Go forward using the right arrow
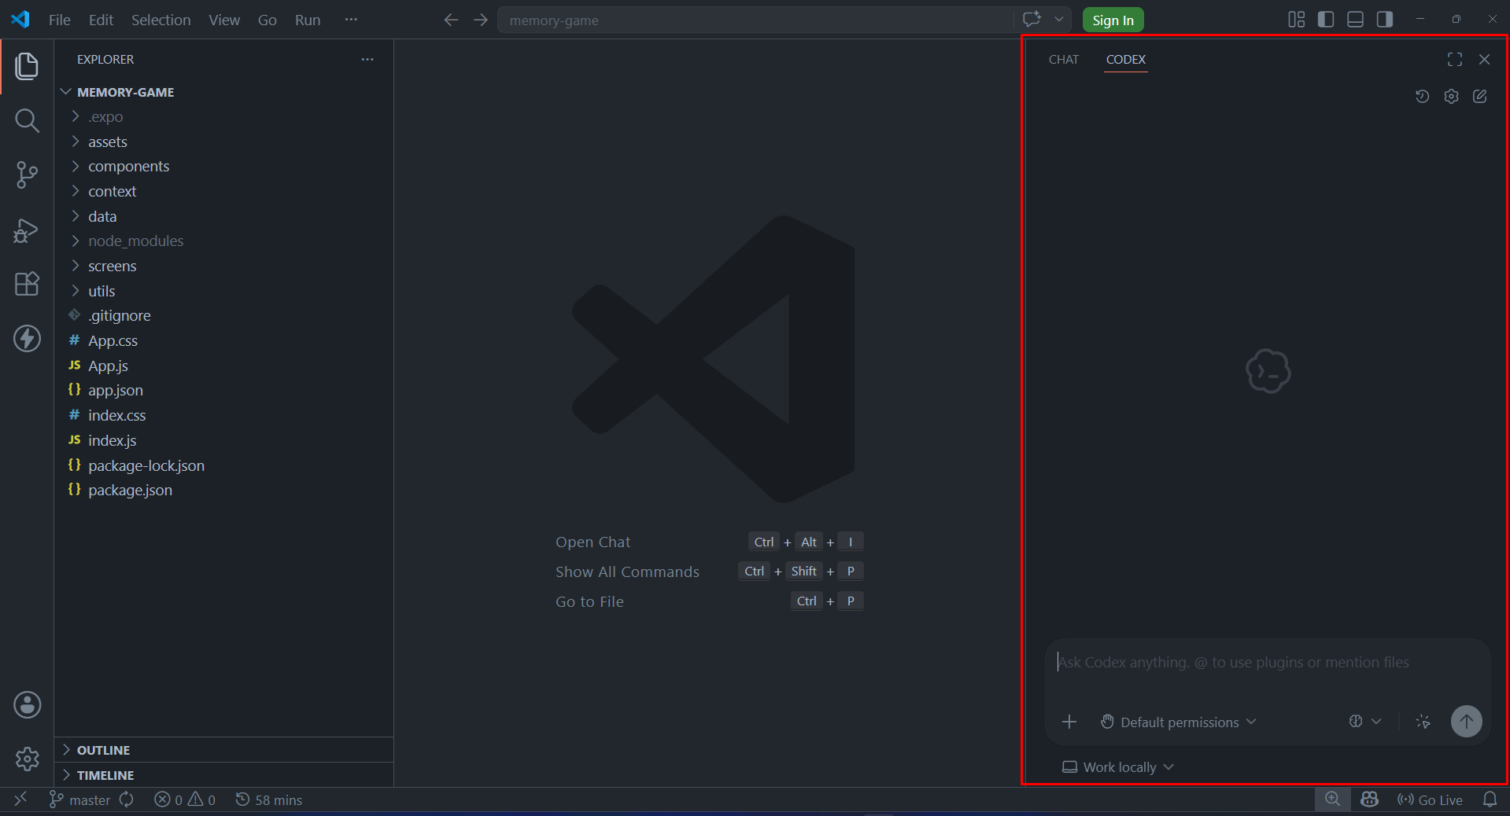Screen dimensions: 1510x816 pos(481,20)
